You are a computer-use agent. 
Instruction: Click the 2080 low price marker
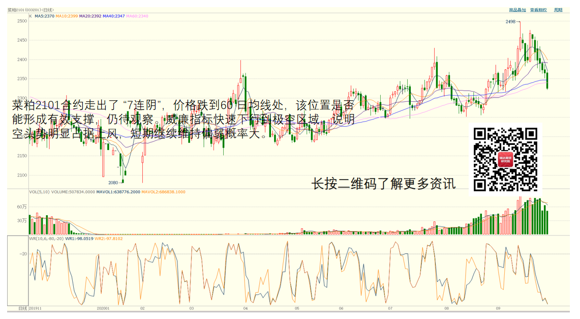pos(113,182)
